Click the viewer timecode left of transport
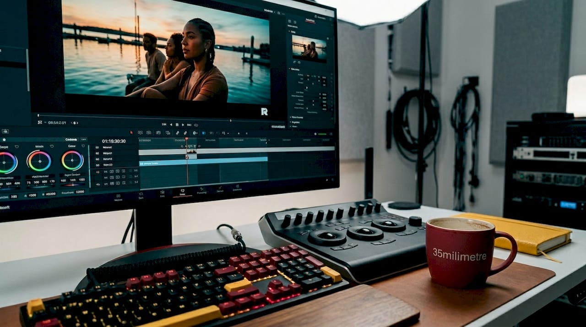This screenshot has height=327, width=586. pyautogui.click(x=57, y=123)
